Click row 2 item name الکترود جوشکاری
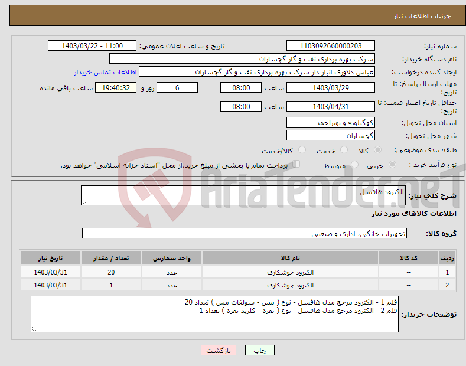 (290, 285)
